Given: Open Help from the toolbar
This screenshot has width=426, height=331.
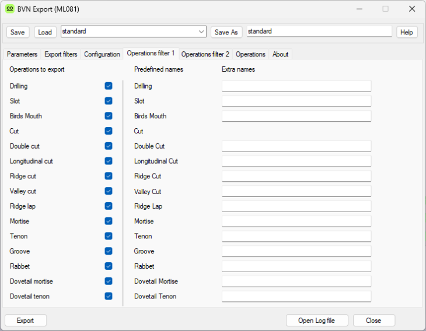Looking at the screenshot, I should (x=407, y=32).
